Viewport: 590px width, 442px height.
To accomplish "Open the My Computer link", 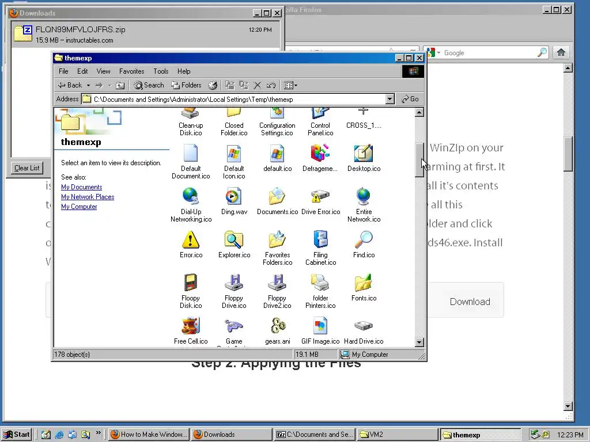I will click(79, 207).
